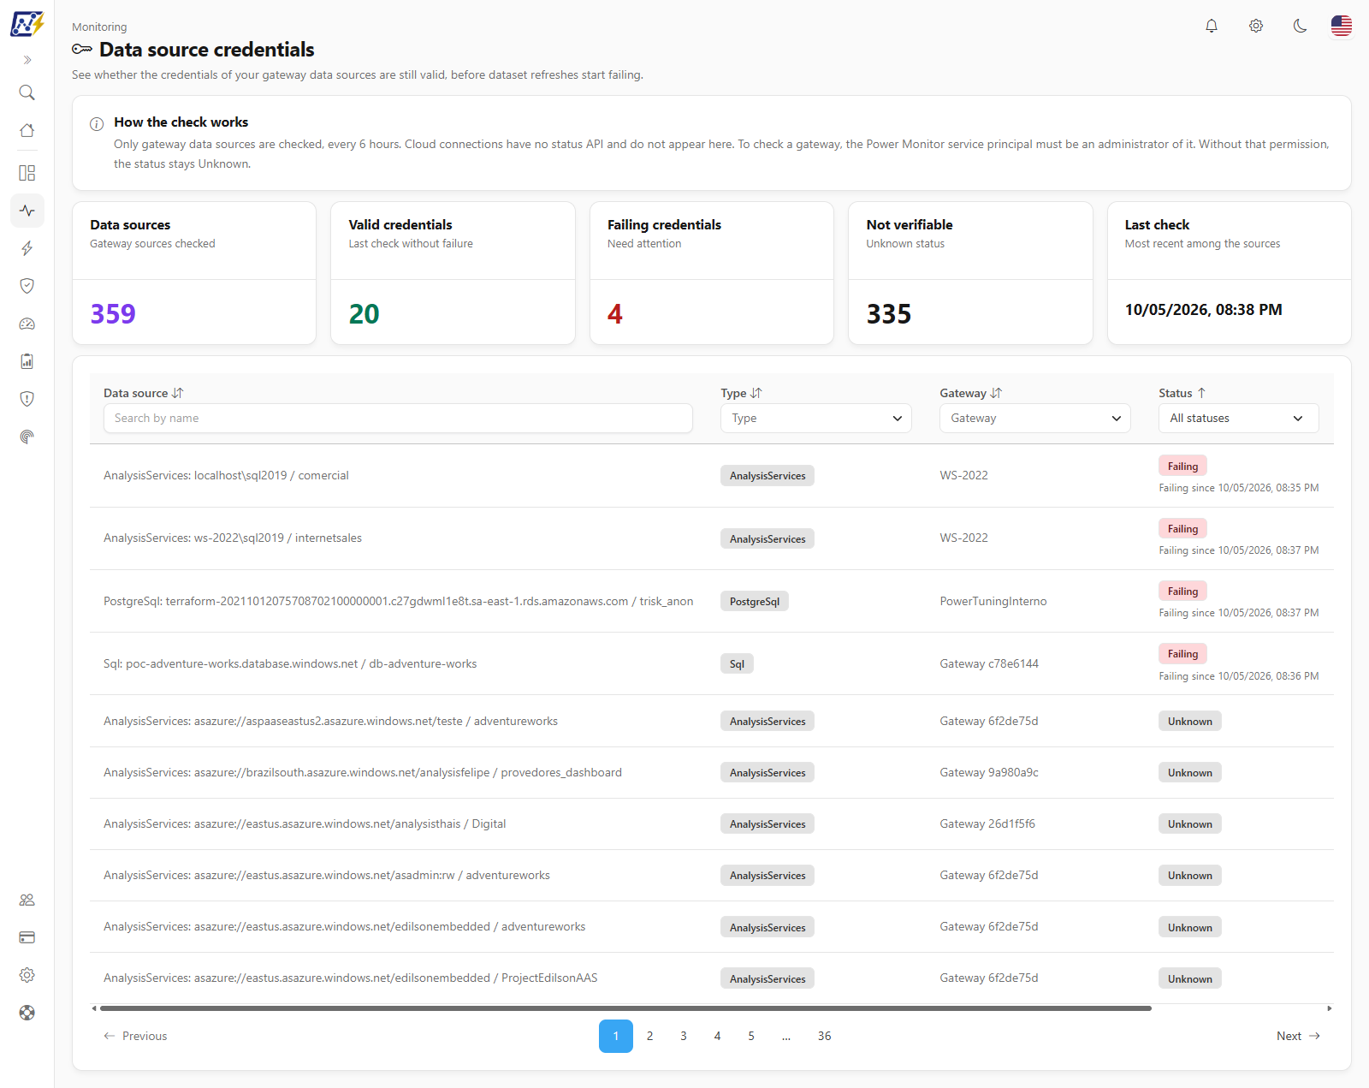This screenshot has height=1088, width=1369.
Task: Open the top-right settings gear
Action: point(1256,26)
